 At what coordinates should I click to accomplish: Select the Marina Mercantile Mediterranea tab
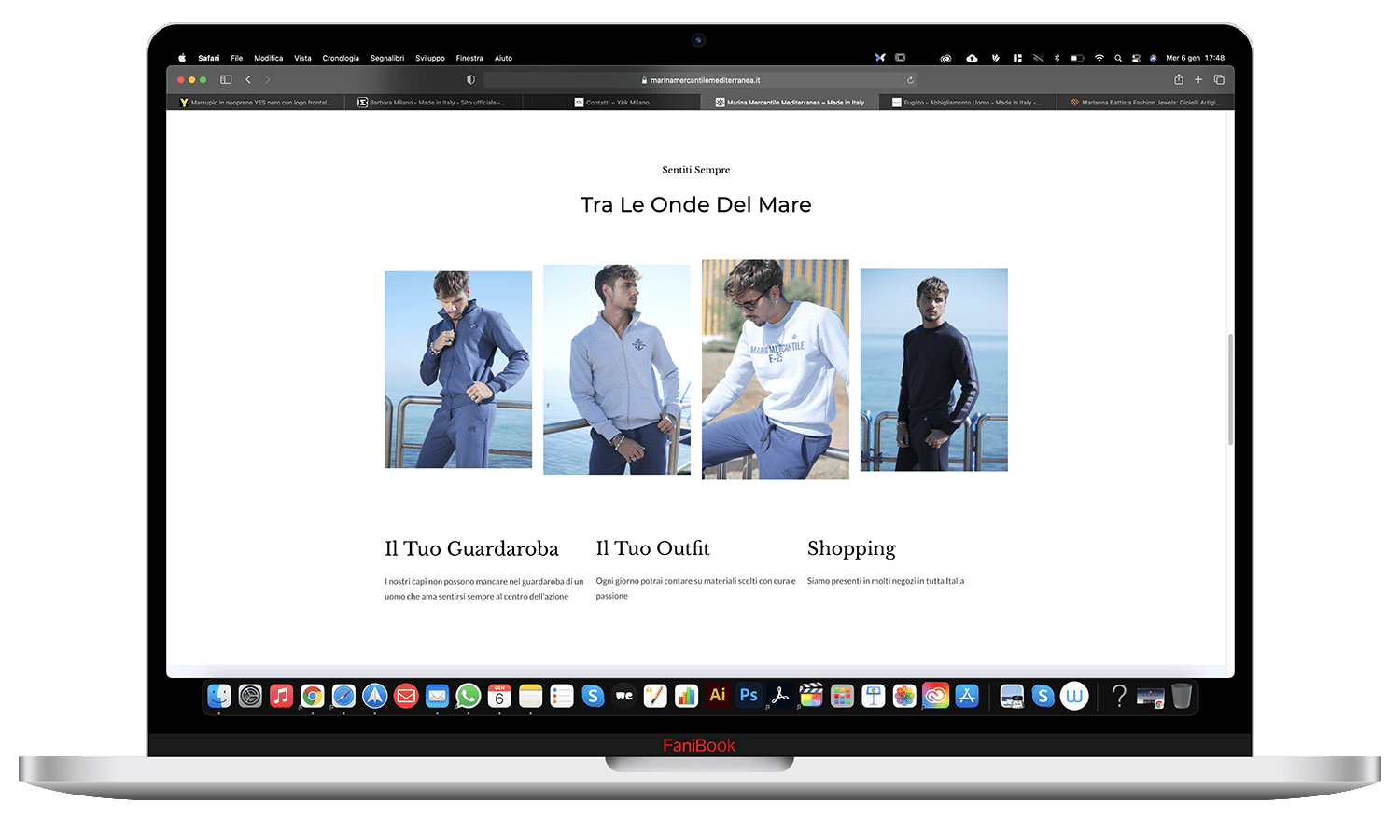pos(790,103)
